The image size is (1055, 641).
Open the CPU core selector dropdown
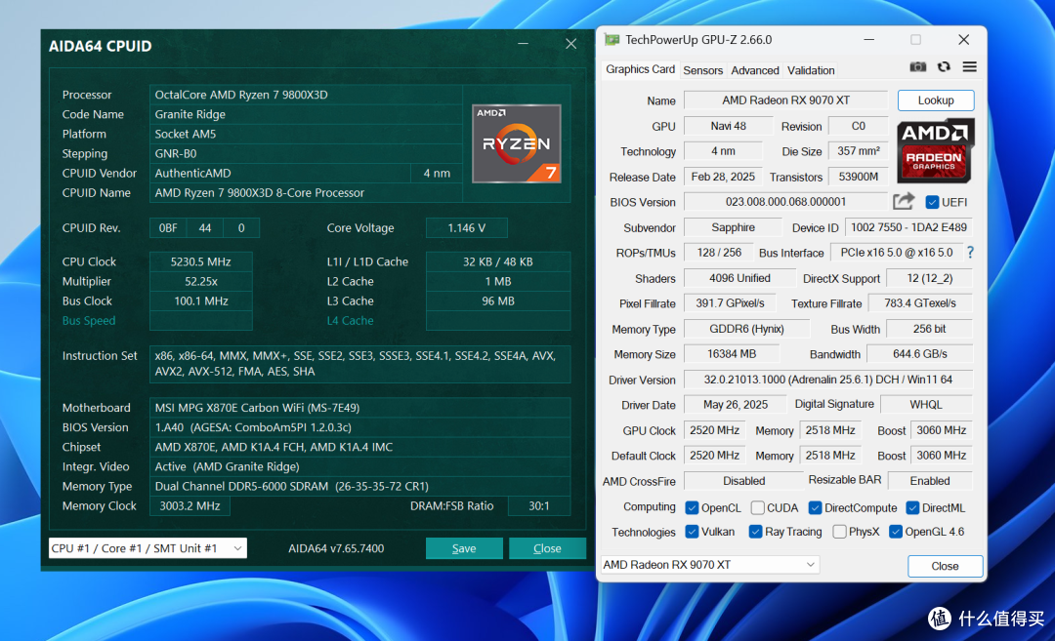148,548
